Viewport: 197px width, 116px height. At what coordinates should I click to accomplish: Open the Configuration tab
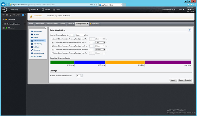coord(82,24)
